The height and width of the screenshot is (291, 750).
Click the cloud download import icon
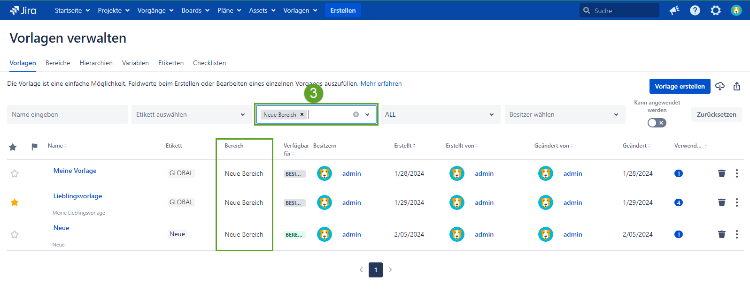[x=720, y=86]
